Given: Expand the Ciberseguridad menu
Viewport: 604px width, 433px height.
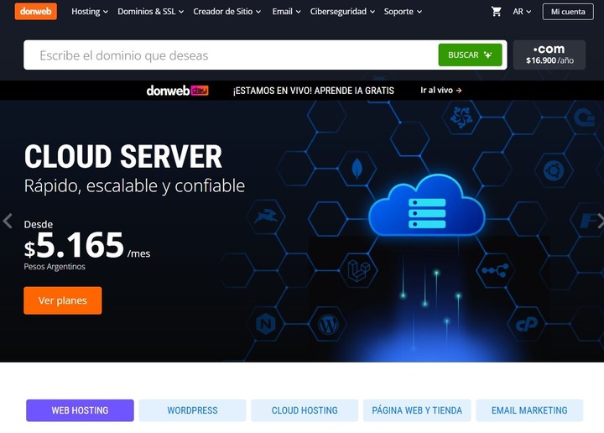Looking at the screenshot, I should [x=342, y=12].
